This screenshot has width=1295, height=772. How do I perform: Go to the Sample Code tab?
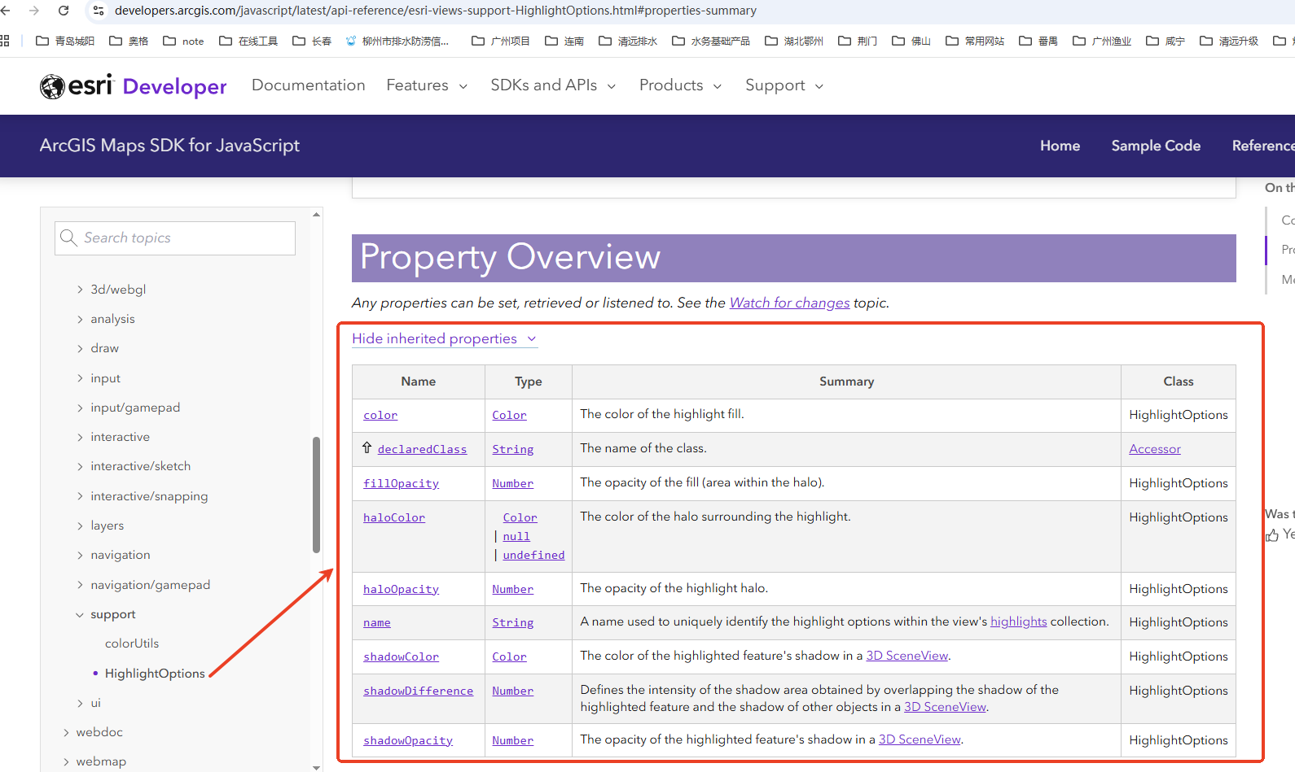tap(1156, 146)
